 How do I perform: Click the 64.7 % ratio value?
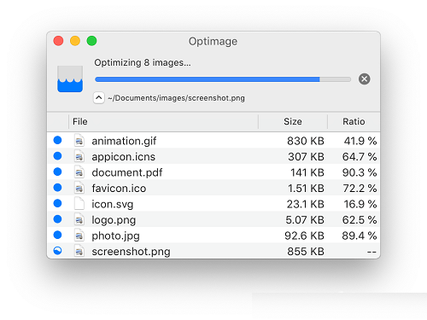(x=360, y=157)
